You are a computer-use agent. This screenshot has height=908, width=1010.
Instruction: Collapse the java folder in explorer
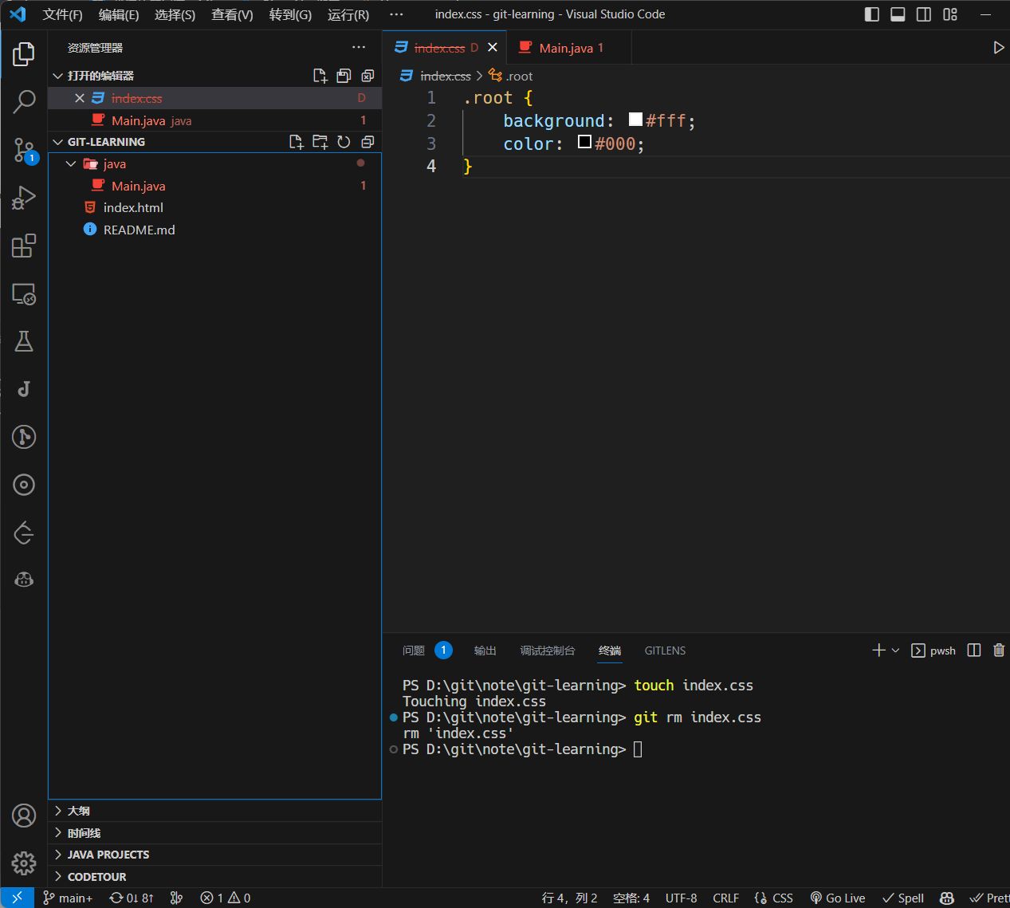pos(71,163)
